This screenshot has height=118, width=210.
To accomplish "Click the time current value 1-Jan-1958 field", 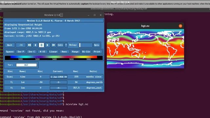I will coord(58,77).
